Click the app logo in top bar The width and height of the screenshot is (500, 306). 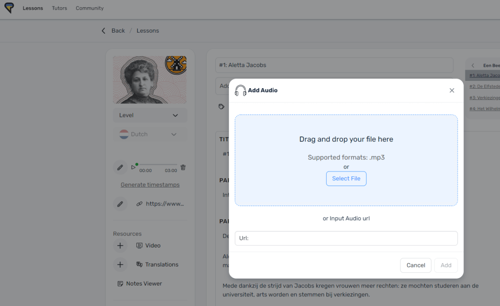(9, 8)
